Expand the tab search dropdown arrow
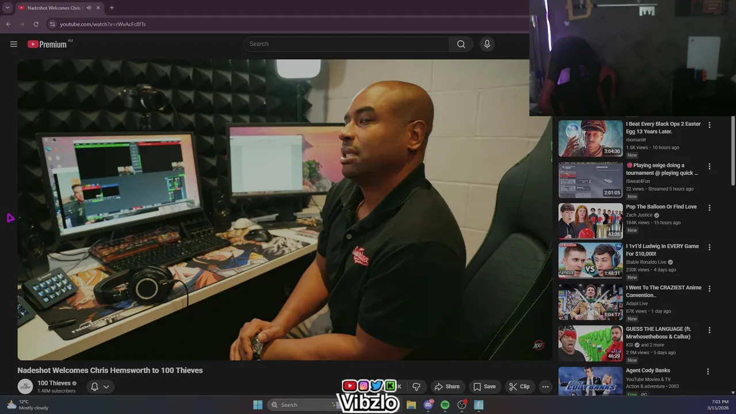Image resolution: width=736 pixels, height=414 pixels. (x=7, y=8)
